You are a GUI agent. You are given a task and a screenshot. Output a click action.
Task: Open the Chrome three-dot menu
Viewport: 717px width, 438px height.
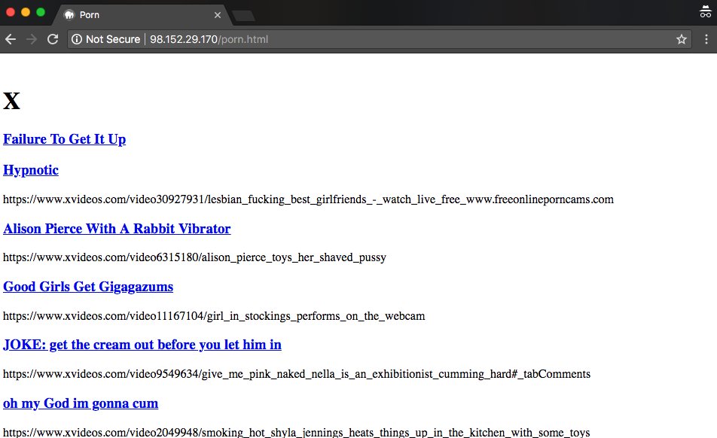[706, 39]
